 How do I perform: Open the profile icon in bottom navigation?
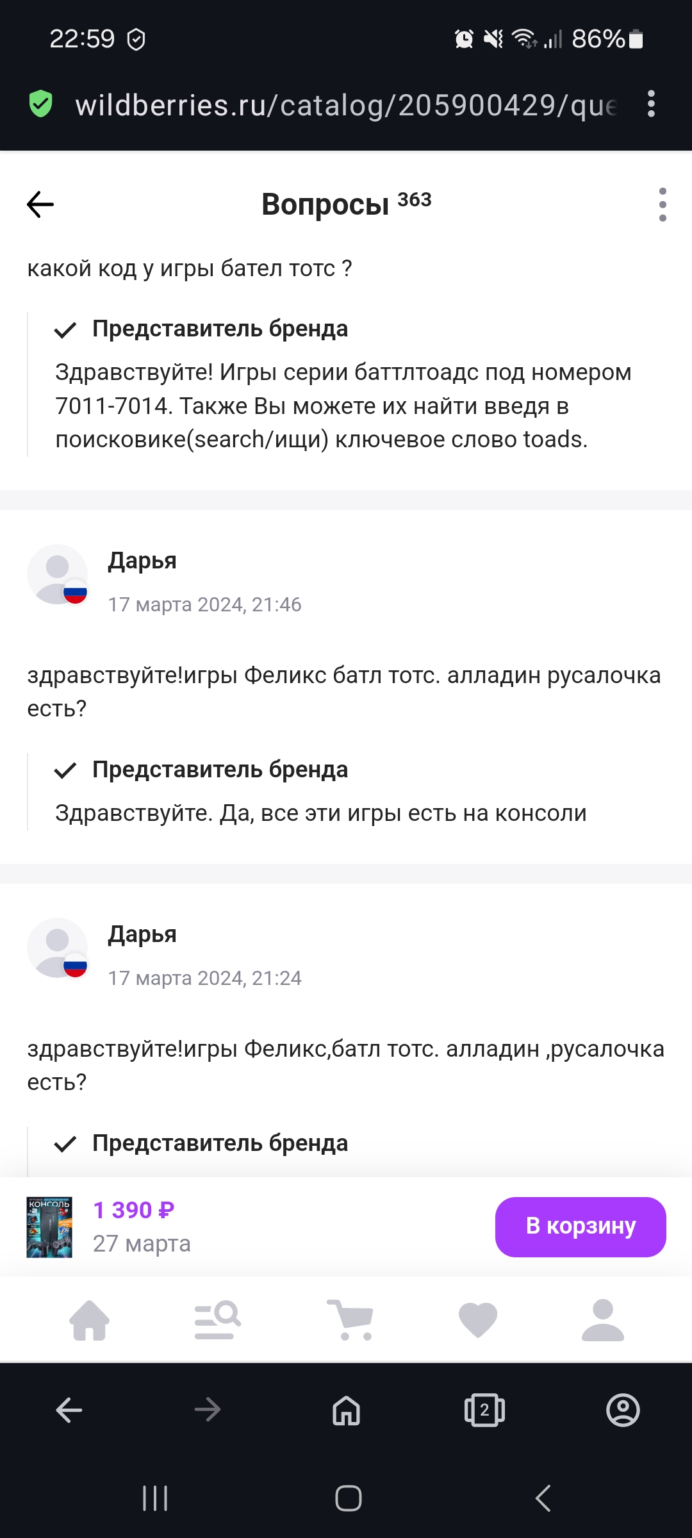tap(601, 1318)
